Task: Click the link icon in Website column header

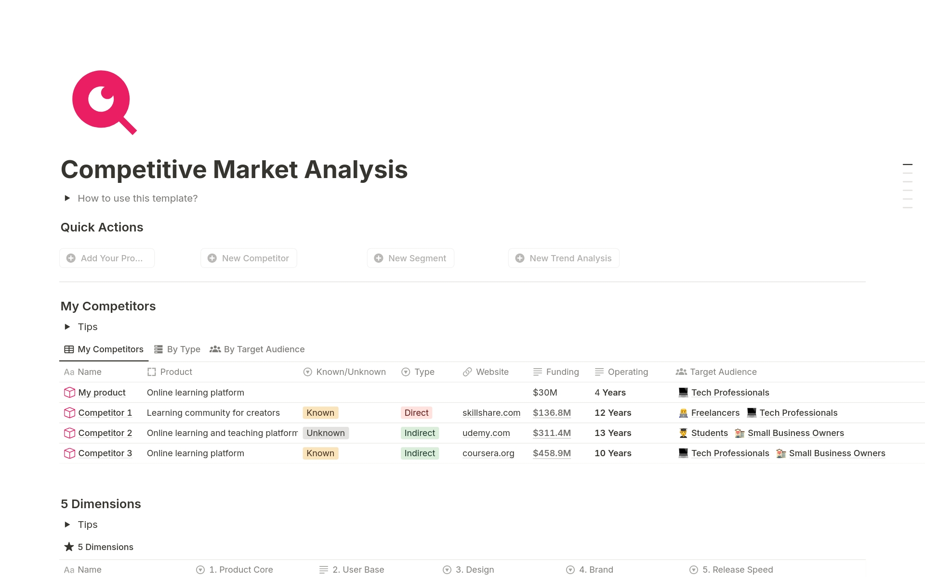Action: pos(466,372)
